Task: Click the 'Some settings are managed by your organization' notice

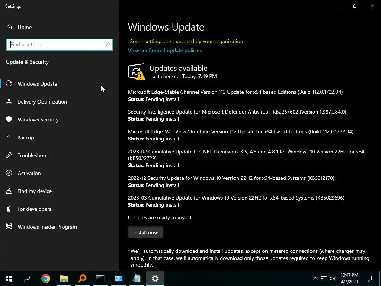Action: (x=185, y=41)
